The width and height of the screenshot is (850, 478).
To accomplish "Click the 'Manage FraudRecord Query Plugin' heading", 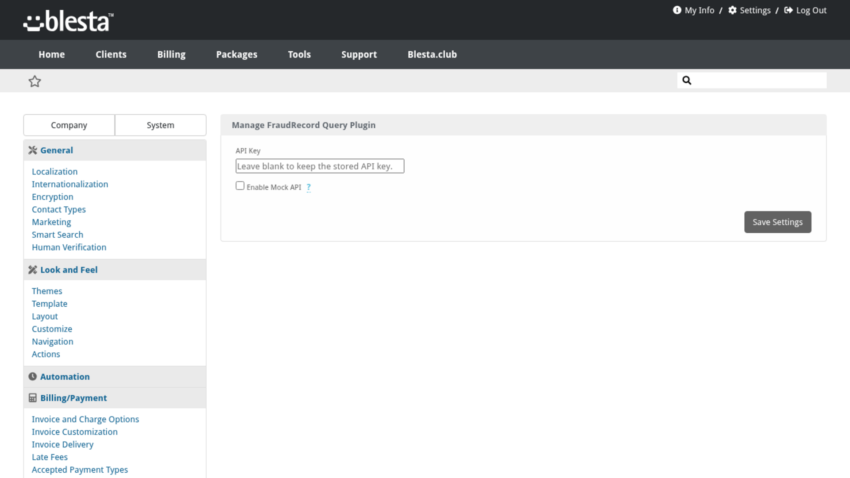I will pyautogui.click(x=304, y=125).
